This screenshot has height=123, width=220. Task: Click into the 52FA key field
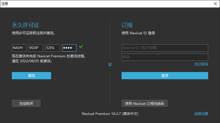coord(52,48)
